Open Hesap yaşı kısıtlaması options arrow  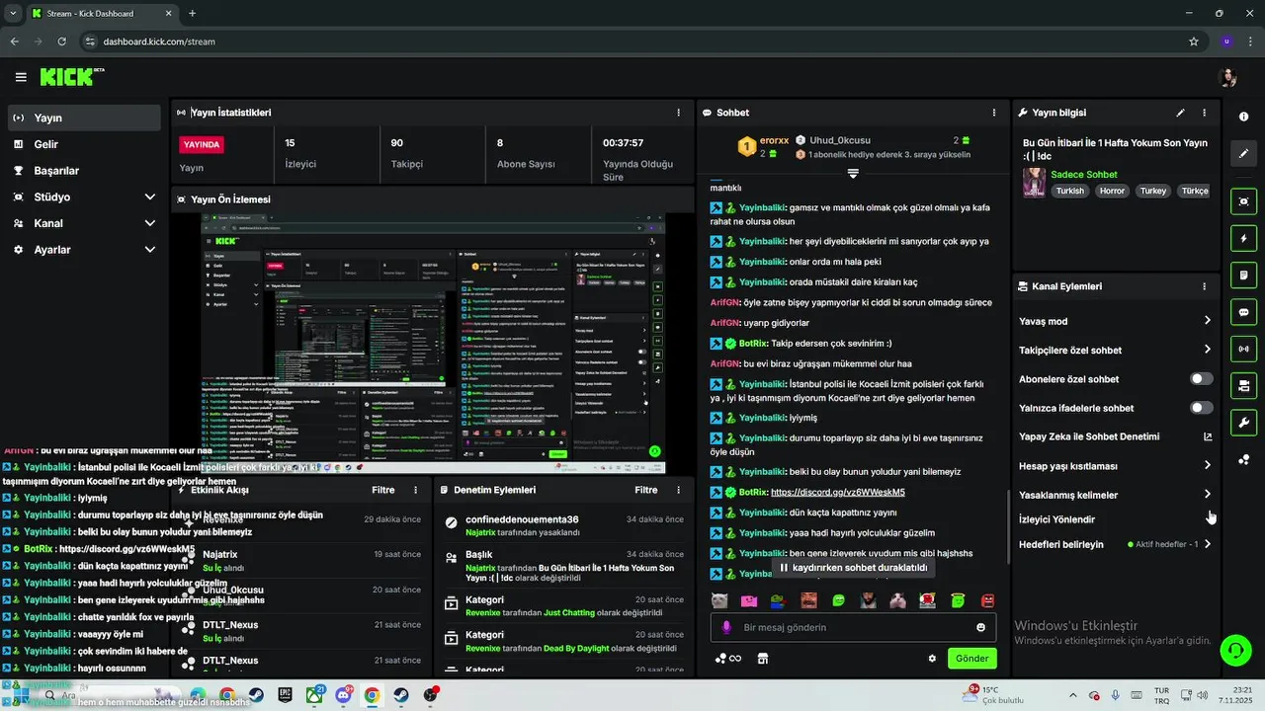click(x=1207, y=465)
